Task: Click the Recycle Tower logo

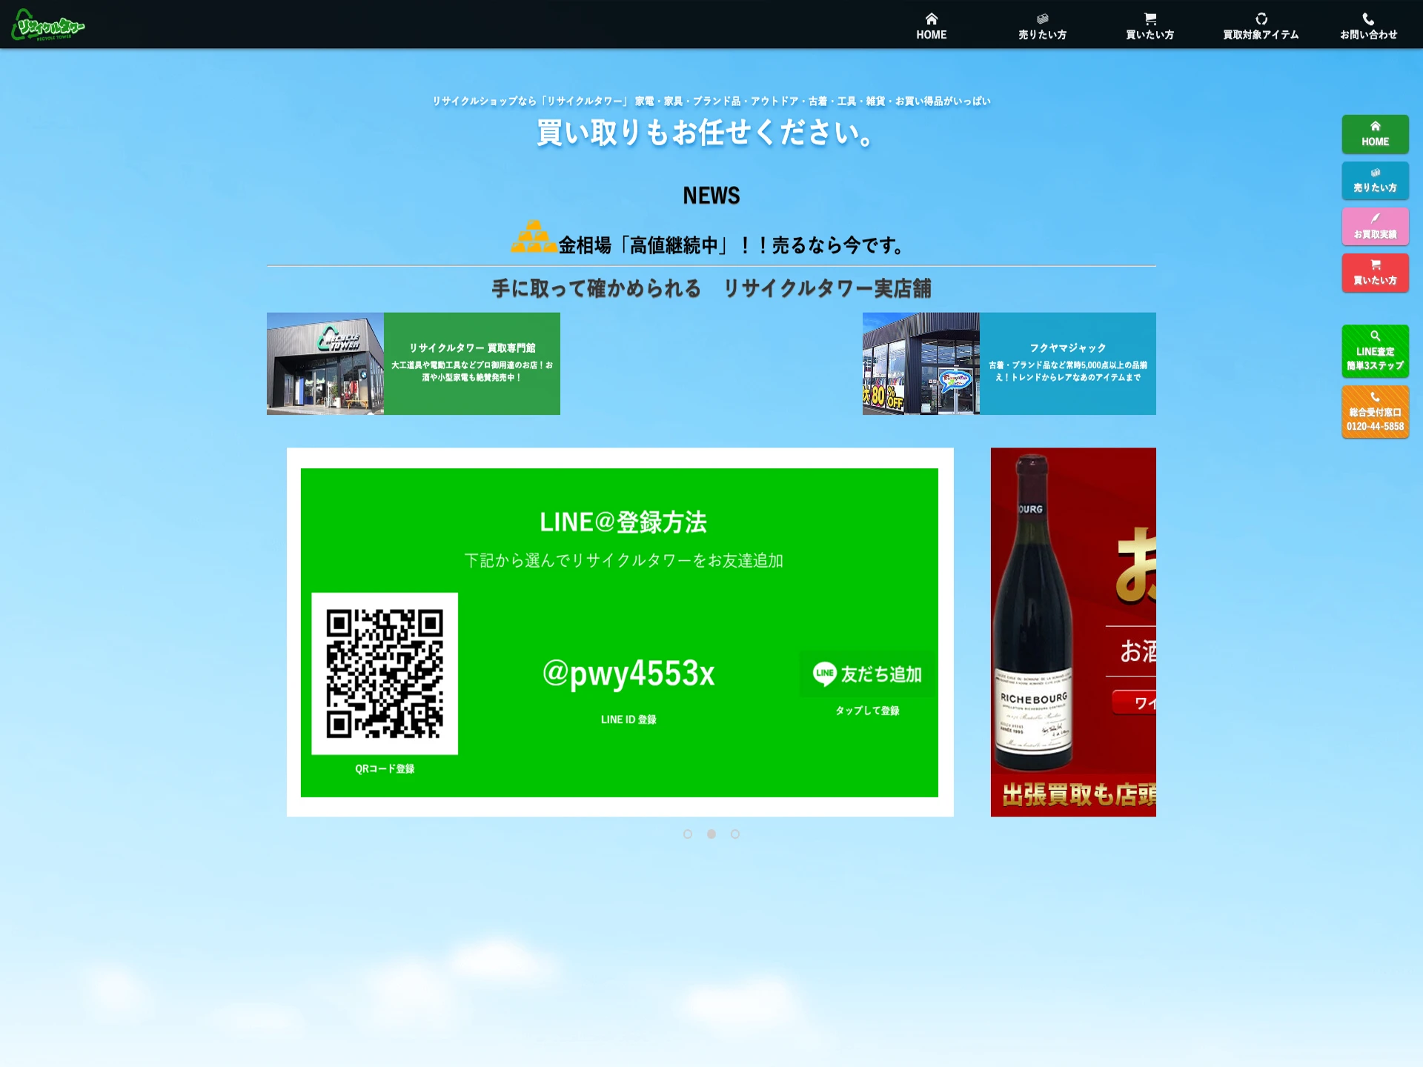Action: click(48, 24)
